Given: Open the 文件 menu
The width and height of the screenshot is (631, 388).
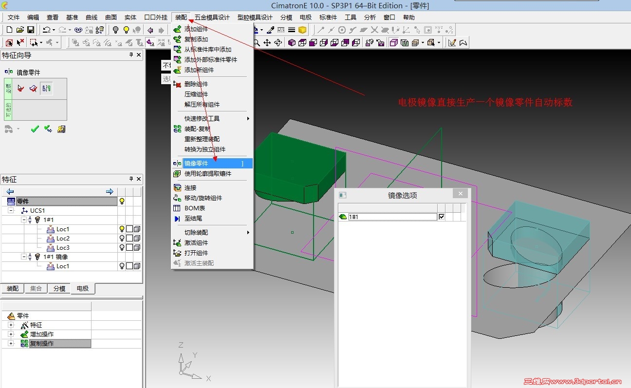Looking at the screenshot, I should click(x=14, y=17).
